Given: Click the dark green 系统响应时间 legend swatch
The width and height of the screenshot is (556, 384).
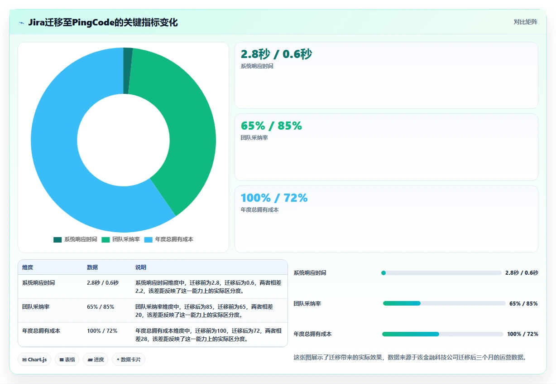Looking at the screenshot, I should tap(58, 239).
